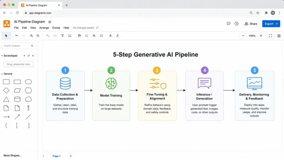284x160 pixels.
Task: Pick the triangle shape
Action: click(x=6, y=99)
